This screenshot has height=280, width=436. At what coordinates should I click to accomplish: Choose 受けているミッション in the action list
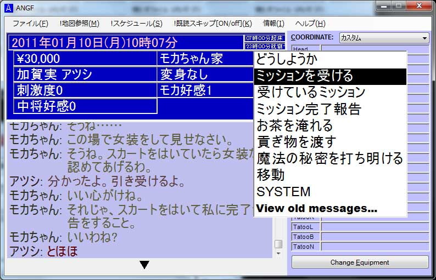[x=311, y=92]
